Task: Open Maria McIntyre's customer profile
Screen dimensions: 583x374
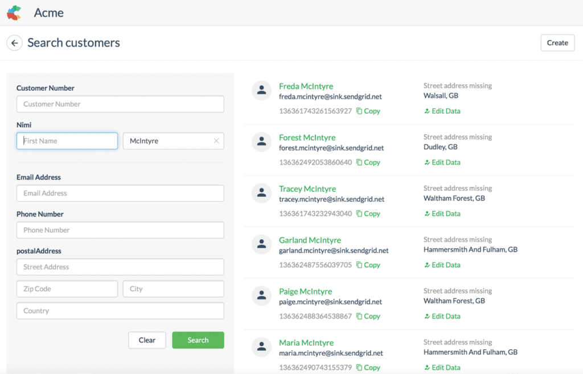Action: click(306, 343)
